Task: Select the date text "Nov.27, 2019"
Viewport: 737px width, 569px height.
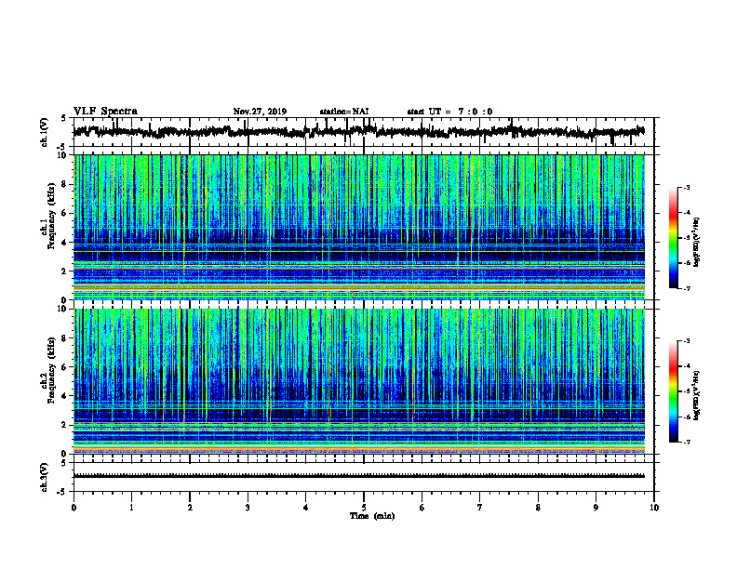Action: [x=260, y=112]
